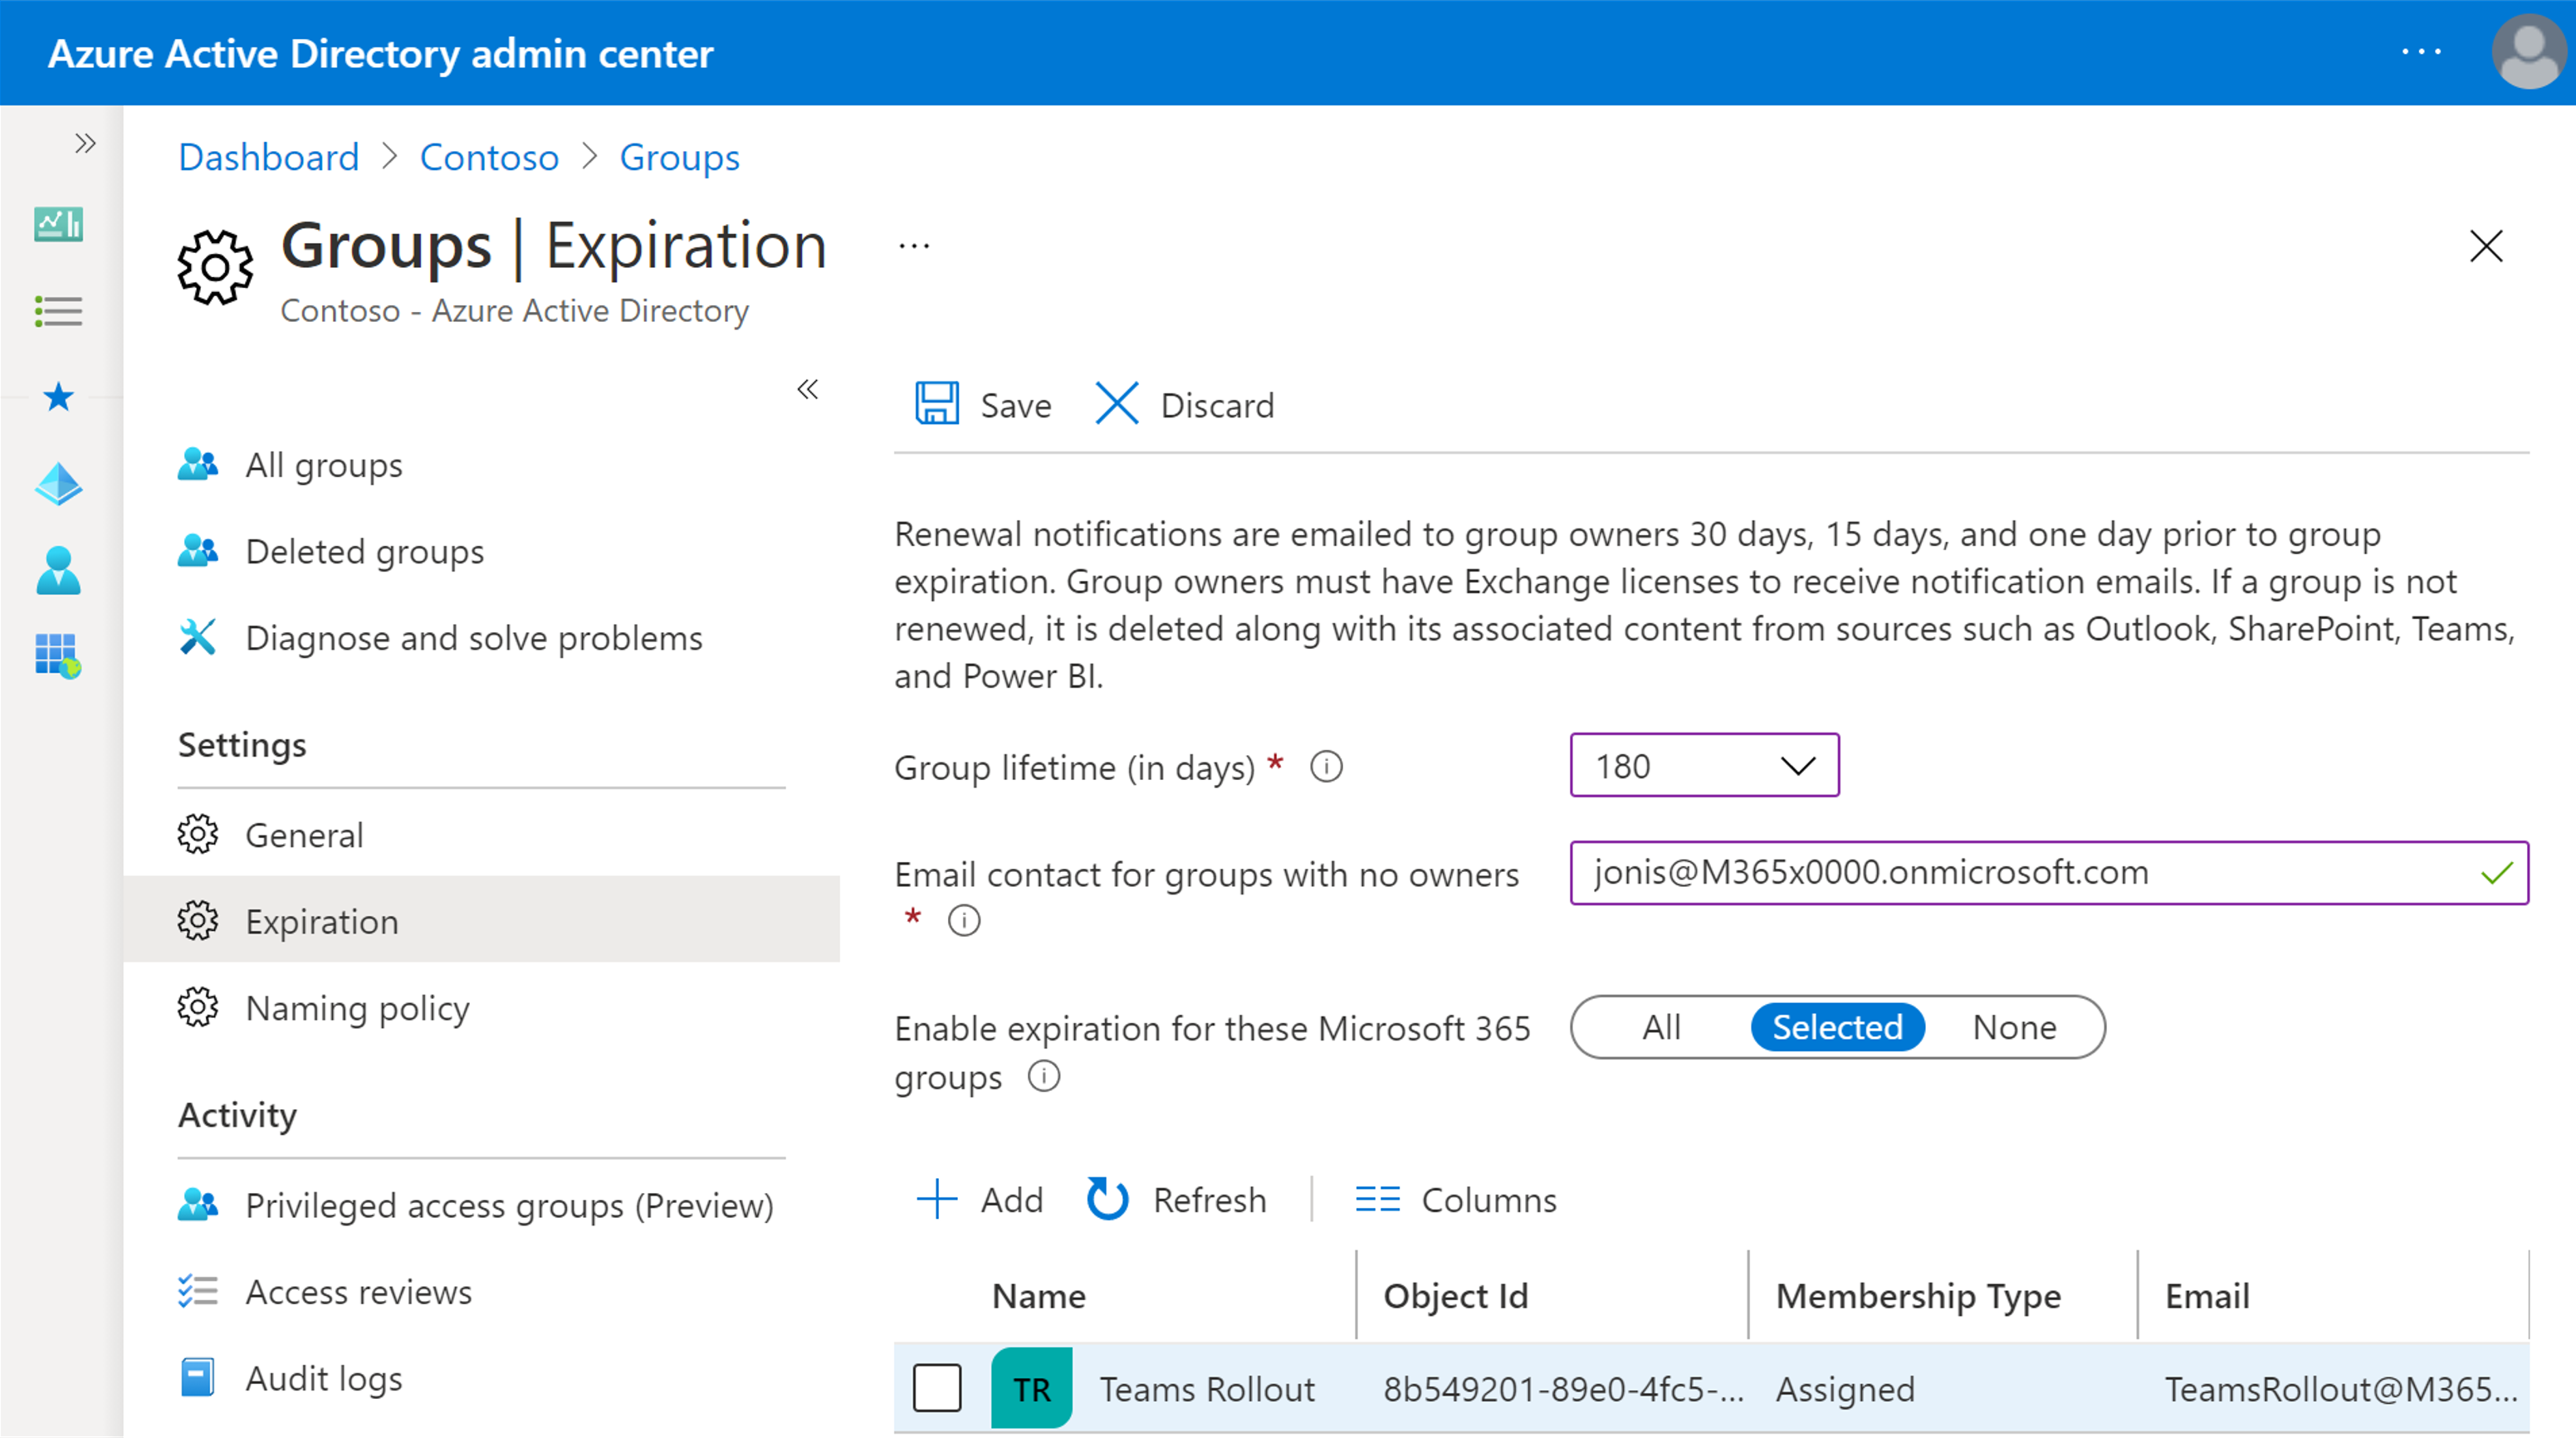The width and height of the screenshot is (2576, 1447).
Task: Click the Deleted groups icon in sidebar
Action: pos(202,550)
